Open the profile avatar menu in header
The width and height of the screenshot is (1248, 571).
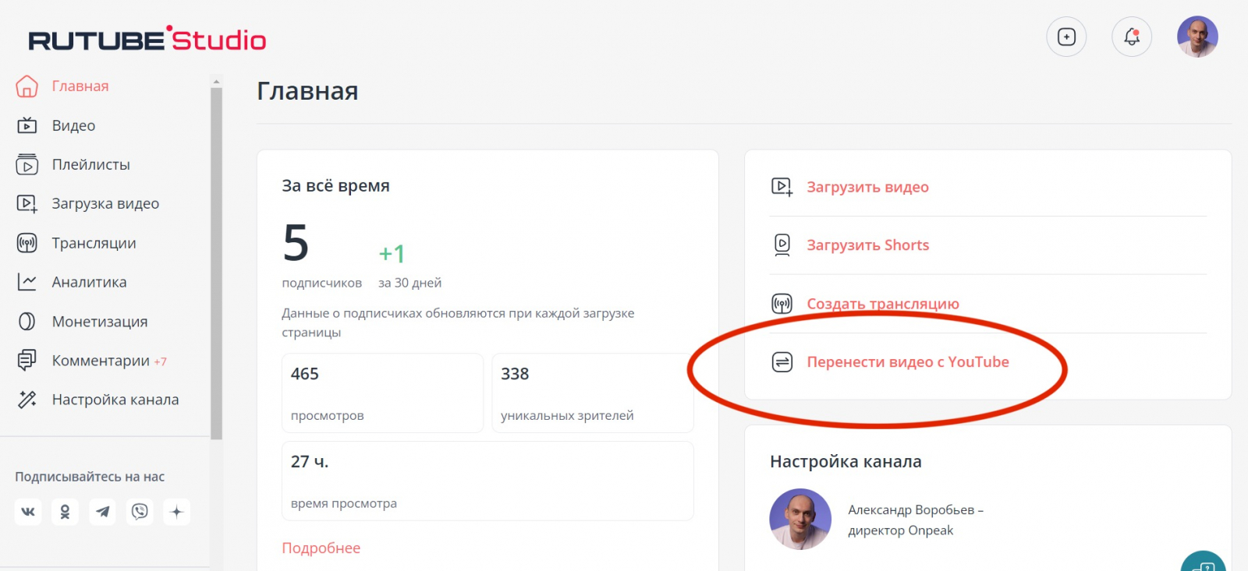(x=1197, y=37)
